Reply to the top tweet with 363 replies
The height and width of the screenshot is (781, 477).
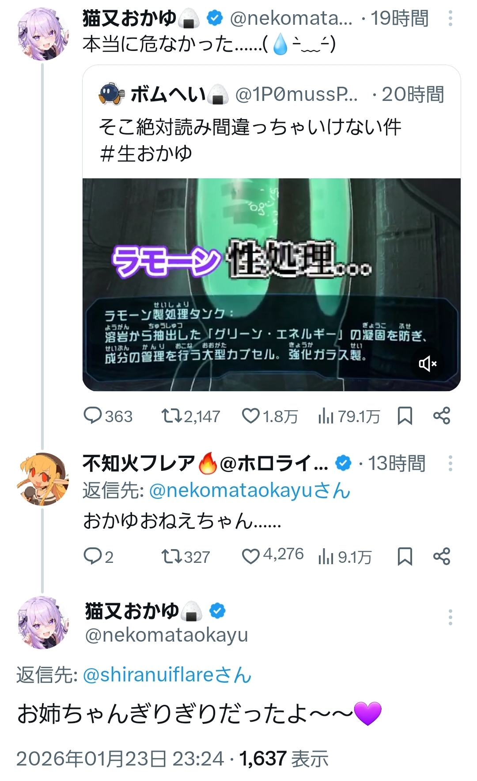93,416
